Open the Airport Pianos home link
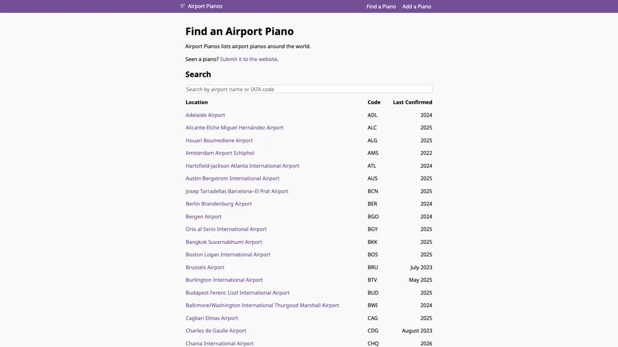Viewport: 618px width, 347px height. coord(205,6)
